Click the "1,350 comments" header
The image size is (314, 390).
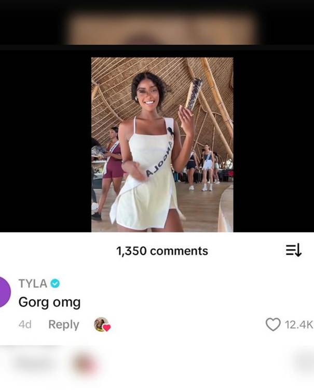click(x=162, y=251)
